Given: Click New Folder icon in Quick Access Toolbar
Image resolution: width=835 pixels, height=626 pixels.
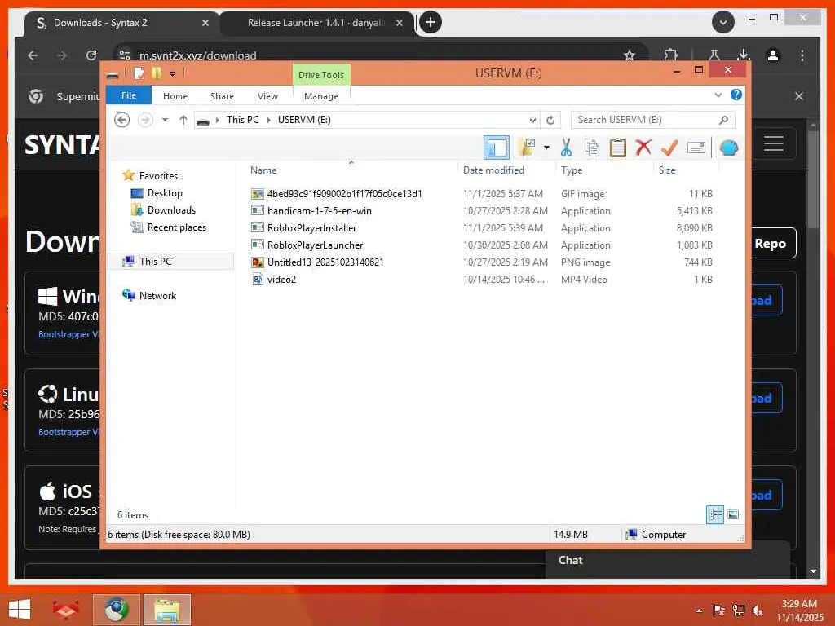Looking at the screenshot, I should pyautogui.click(x=156, y=73).
